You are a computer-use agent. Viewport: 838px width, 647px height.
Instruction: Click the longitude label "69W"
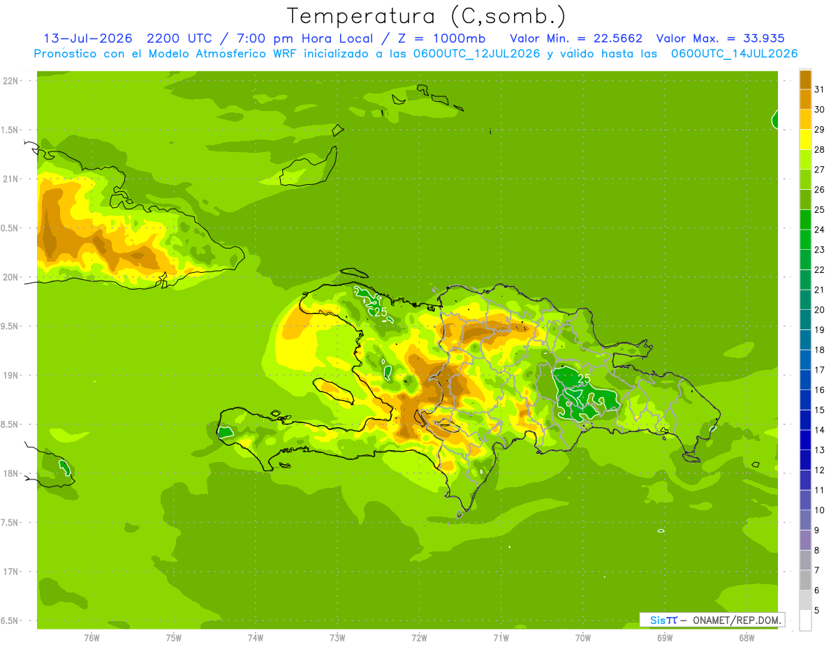tap(665, 637)
